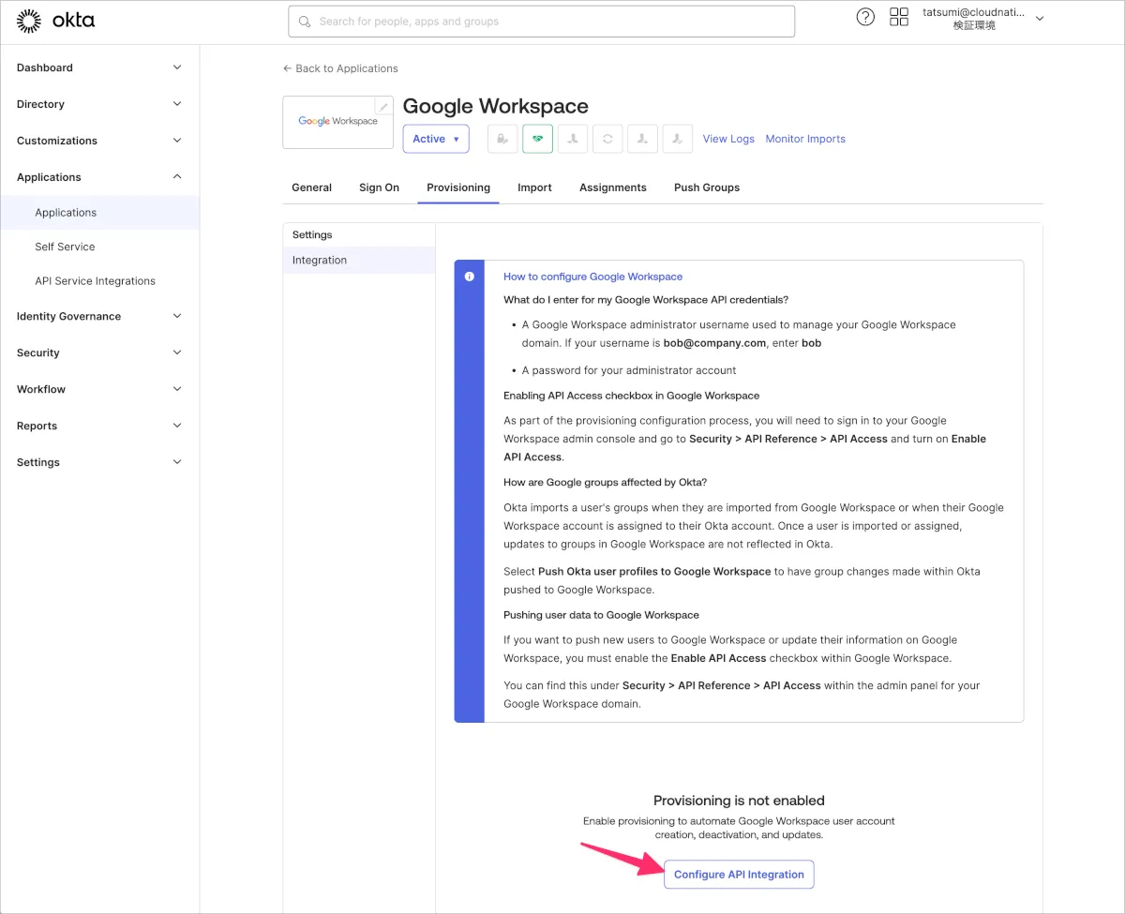The height and width of the screenshot is (914, 1125).
Task: Switch to the Push Groups tab
Action: (x=707, y=187)
